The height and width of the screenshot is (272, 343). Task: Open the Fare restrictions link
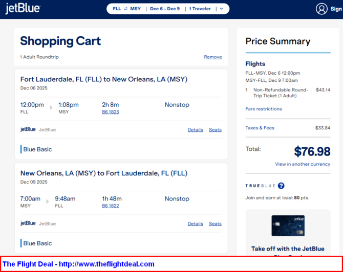pyautogui.click(x=263, y=109)
